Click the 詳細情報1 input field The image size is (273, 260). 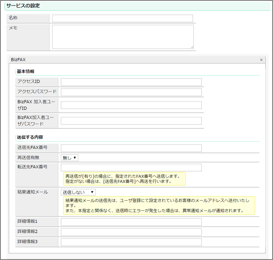pos(131,222)
